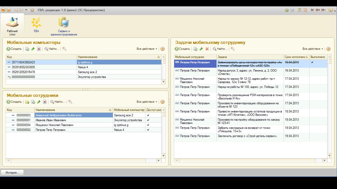Cancel search in Задачи мобильному сотруднику toolbar
The image size is (337, 189).
pos(232,49)
